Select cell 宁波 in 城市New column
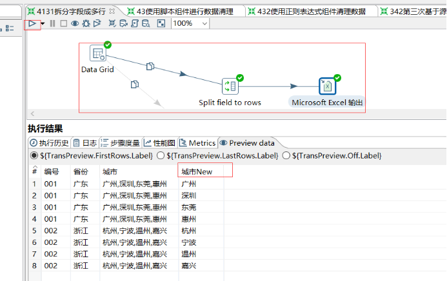 201,242
